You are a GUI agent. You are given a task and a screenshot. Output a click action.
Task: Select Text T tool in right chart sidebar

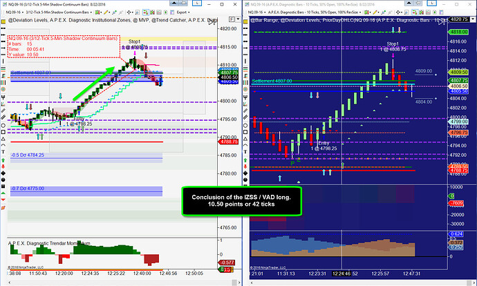pyautogui.click(x=245, y=152)
